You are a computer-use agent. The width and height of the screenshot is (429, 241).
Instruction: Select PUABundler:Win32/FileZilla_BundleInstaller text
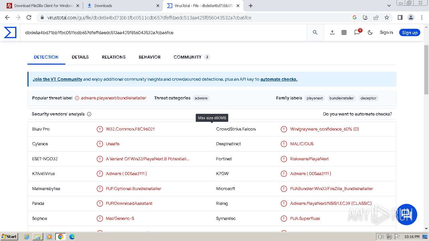[x=331, y=188]
